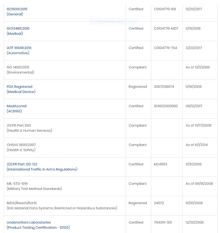Viewport: 220px width, 233px height.
Task: Open the Underwriters Laboratories certification link
Action: (x=29, y=222)
